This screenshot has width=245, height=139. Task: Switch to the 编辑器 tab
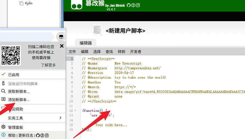pos(86,43)
